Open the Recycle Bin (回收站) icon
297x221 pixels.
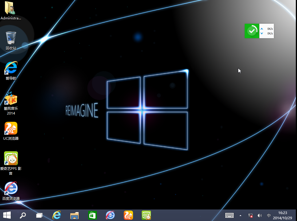coord(11,40)
